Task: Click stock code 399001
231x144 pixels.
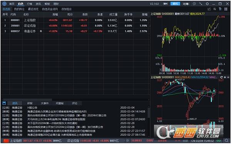Action: [x=15, y=26]
